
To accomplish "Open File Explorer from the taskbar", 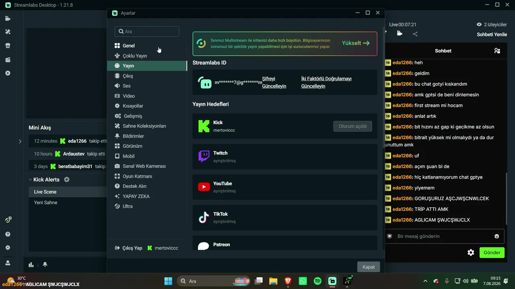I will 273,281.
